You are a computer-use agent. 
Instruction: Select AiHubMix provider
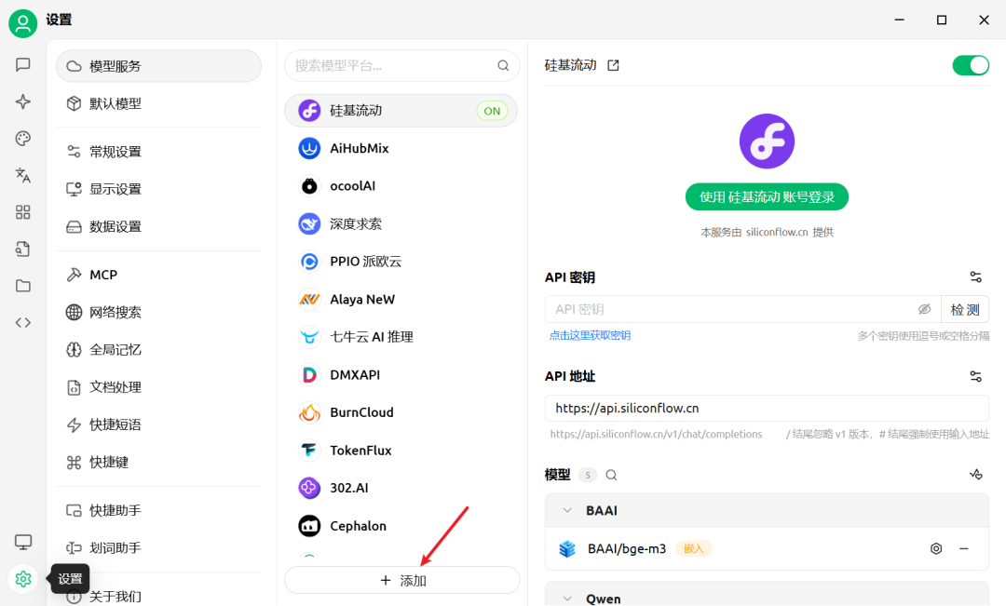point(401,148)
